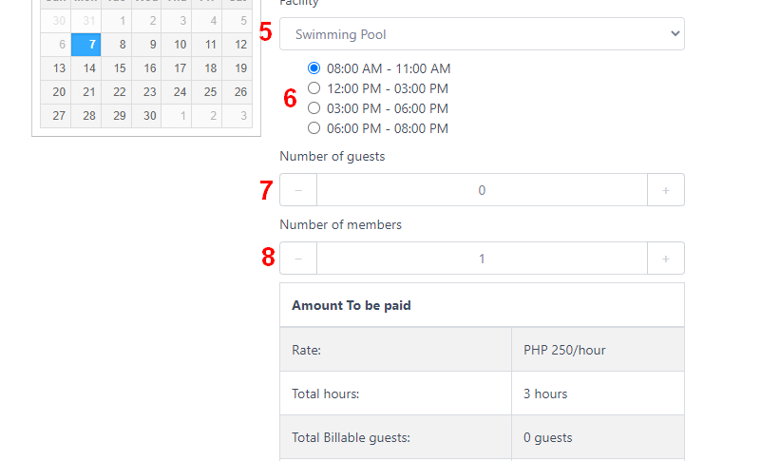Viewport: 780px width, 461px height.
Task: Click date 10 on the calendar
Action: point(180,45)
